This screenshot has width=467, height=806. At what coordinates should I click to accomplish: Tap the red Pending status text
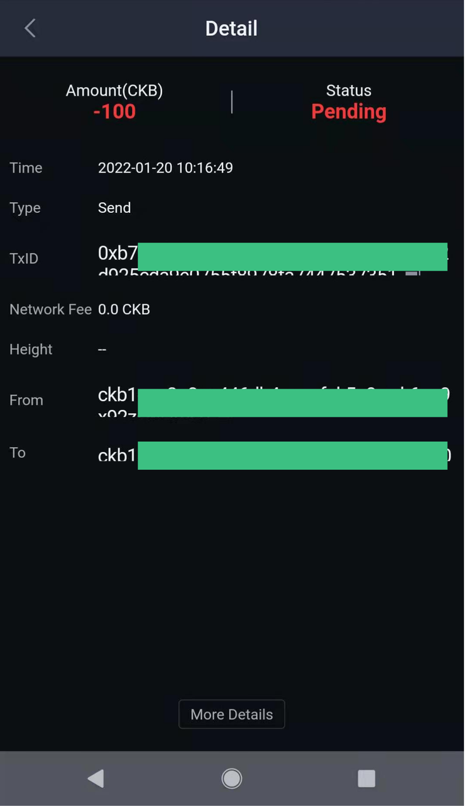[x=348, y=112]
